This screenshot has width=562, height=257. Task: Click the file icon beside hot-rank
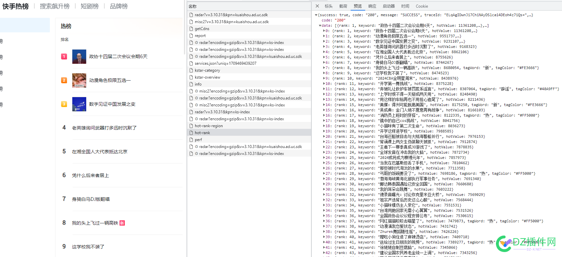191,133
